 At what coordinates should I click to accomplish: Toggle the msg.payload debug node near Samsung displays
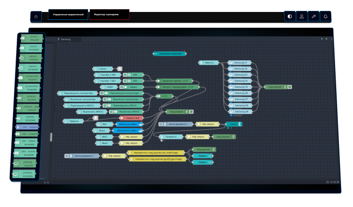[x=290, y=87]
